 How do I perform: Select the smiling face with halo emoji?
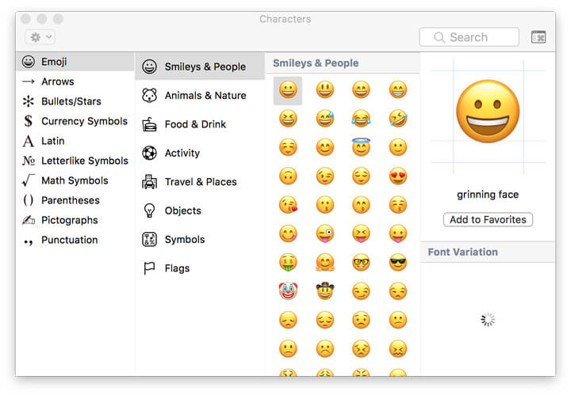361,147
